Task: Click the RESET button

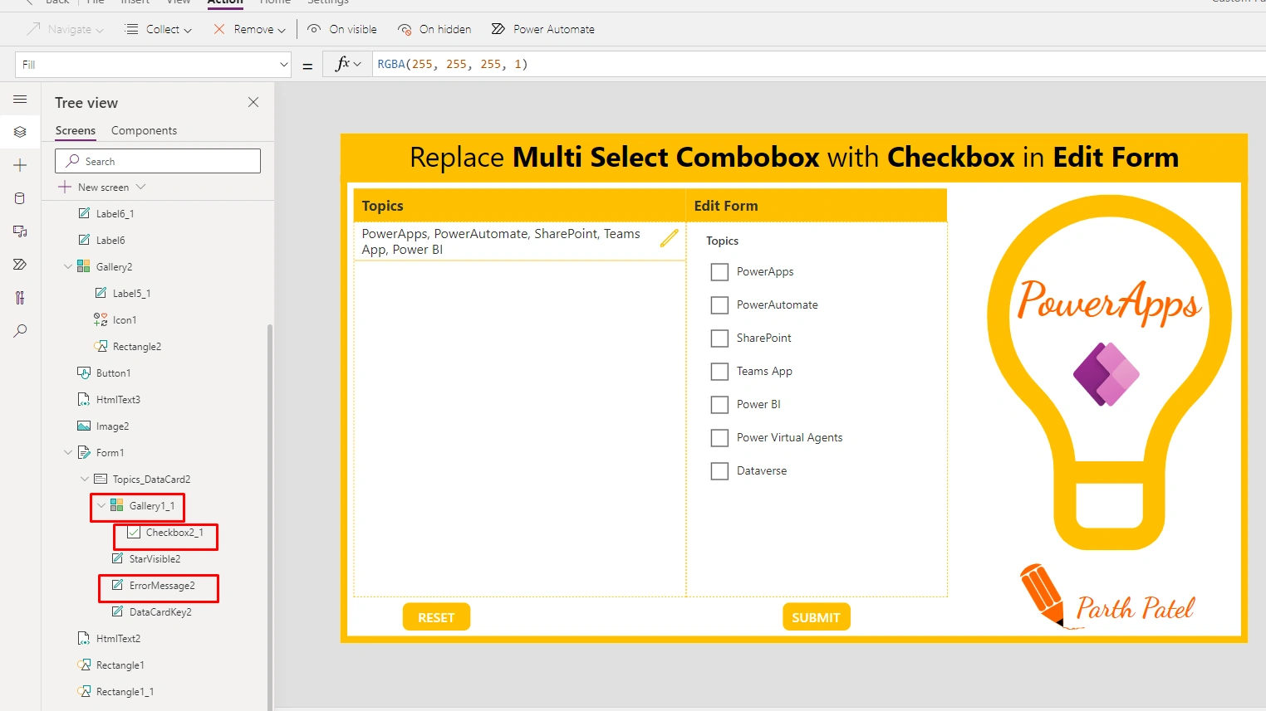Action: (x=436, y=617)
